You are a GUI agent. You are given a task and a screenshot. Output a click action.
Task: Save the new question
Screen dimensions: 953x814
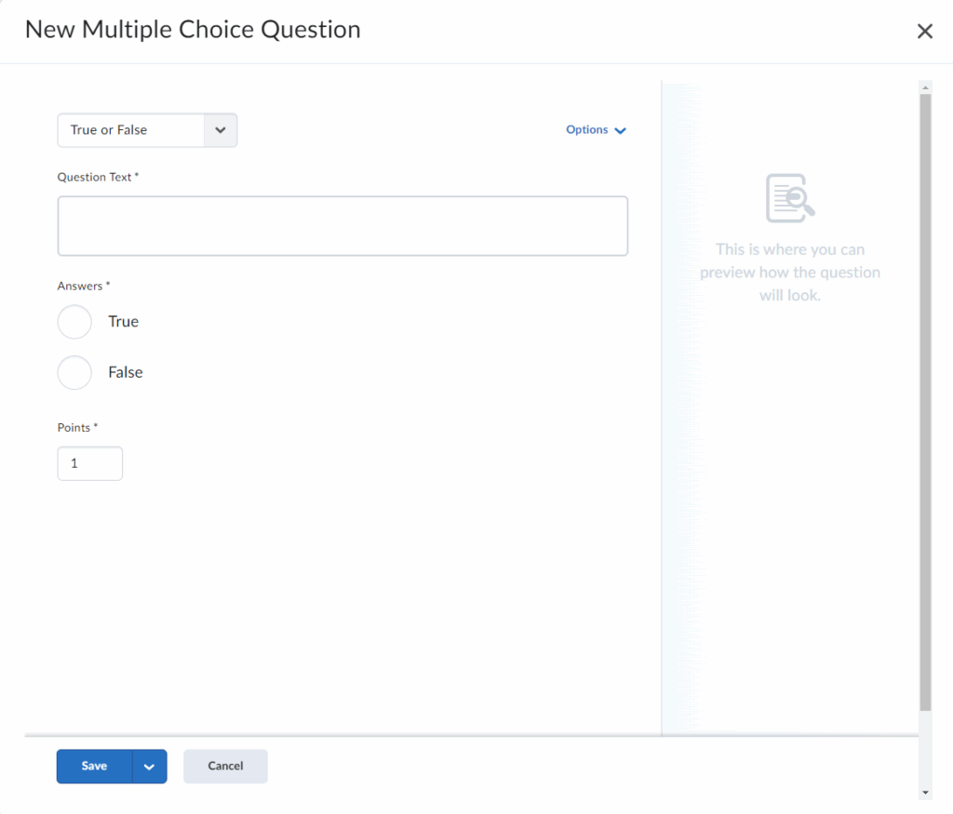94,767
